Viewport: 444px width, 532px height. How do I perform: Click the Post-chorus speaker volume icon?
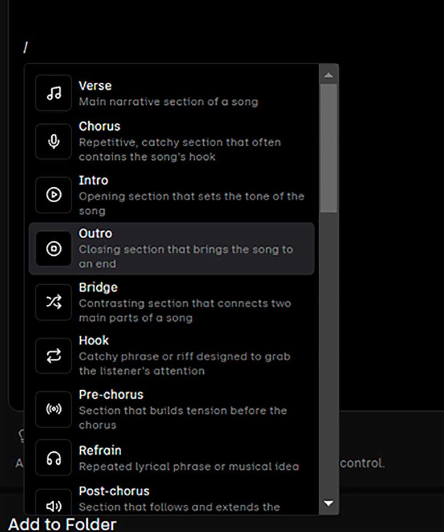pos(54,506)
